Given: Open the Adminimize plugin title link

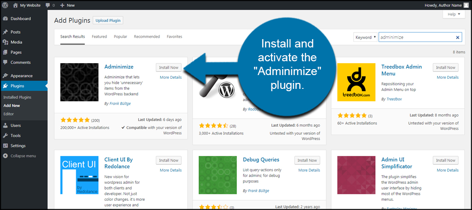Looking at the screenshot, I should click(119, 67).
